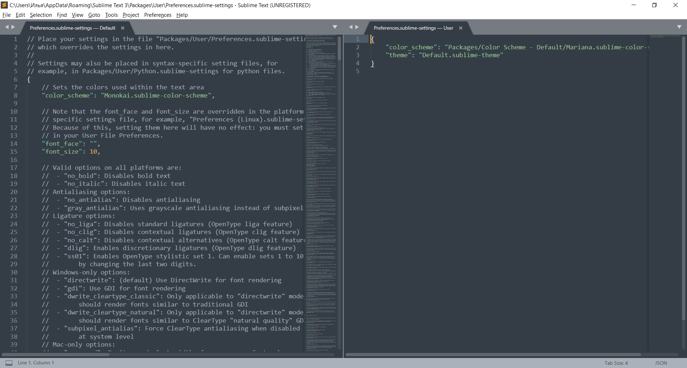Click the previous tab history arrow in left pane
This screenshot has width=687, height=368.
(7, 27)
